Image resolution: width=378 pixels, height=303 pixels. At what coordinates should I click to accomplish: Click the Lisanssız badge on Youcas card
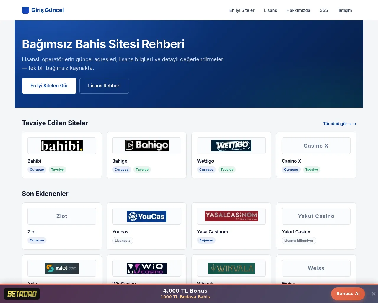point(123,241)
